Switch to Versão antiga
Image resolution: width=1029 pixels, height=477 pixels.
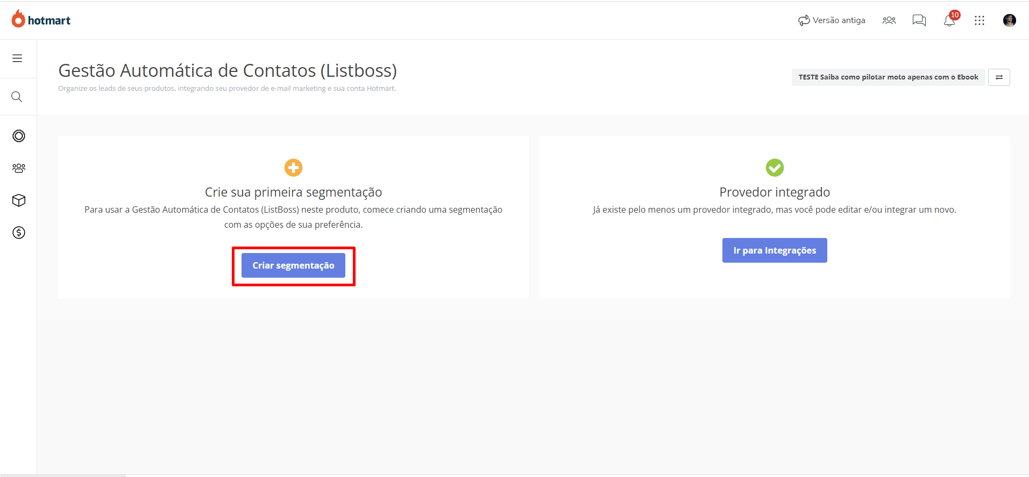[x=832, y=20]
